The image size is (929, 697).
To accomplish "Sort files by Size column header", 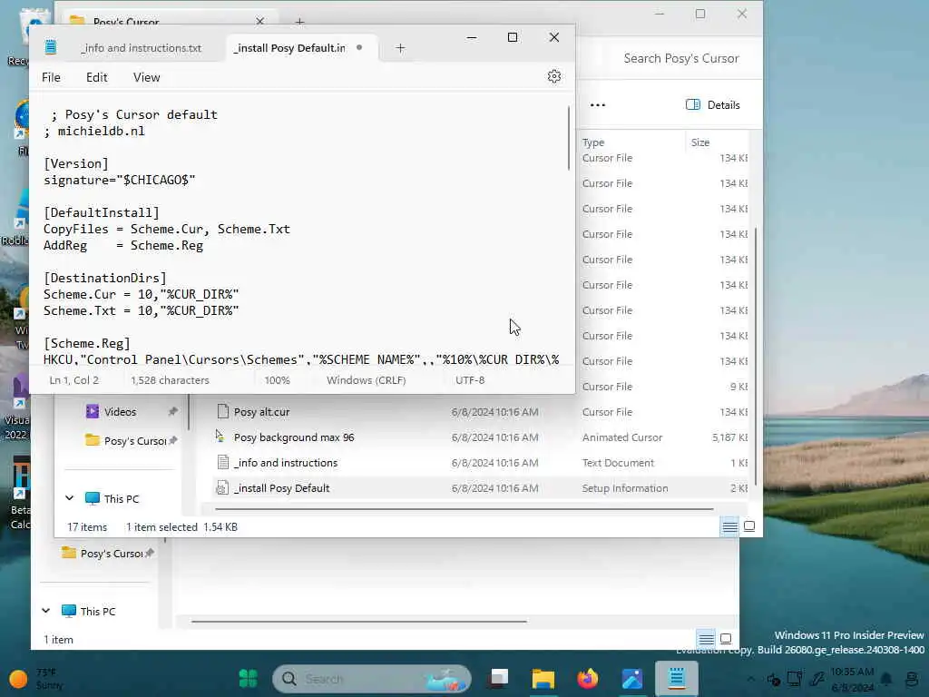I will [x=700, y=142].
